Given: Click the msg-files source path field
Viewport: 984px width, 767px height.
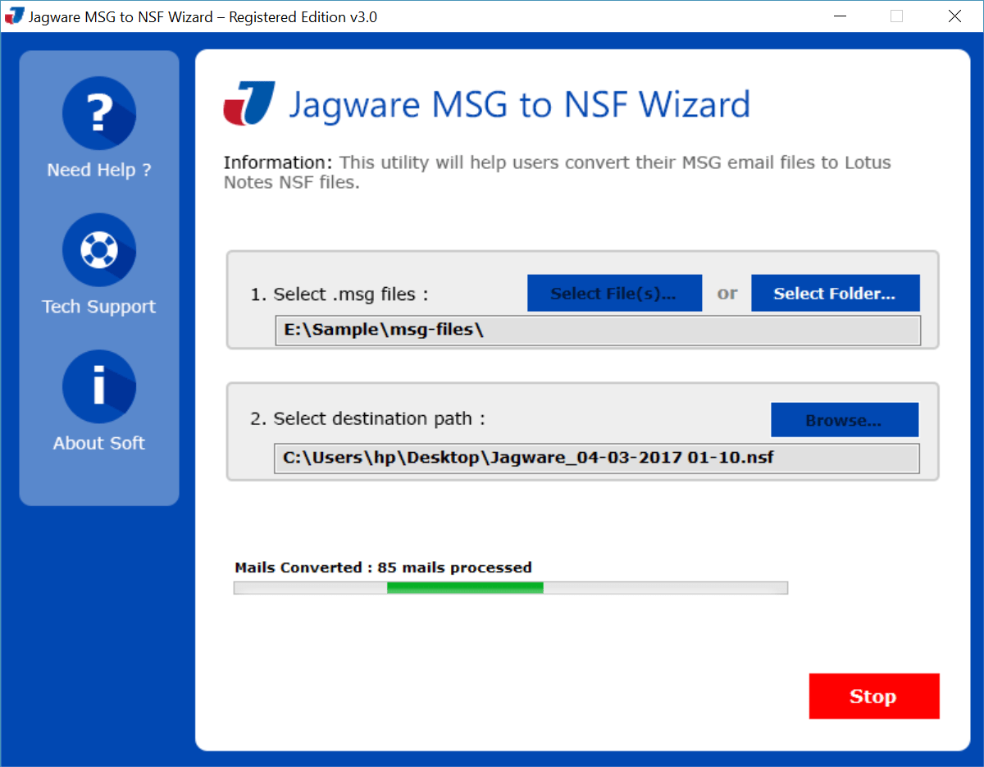Looking at the screenshot, I should (x=598, y=330).
